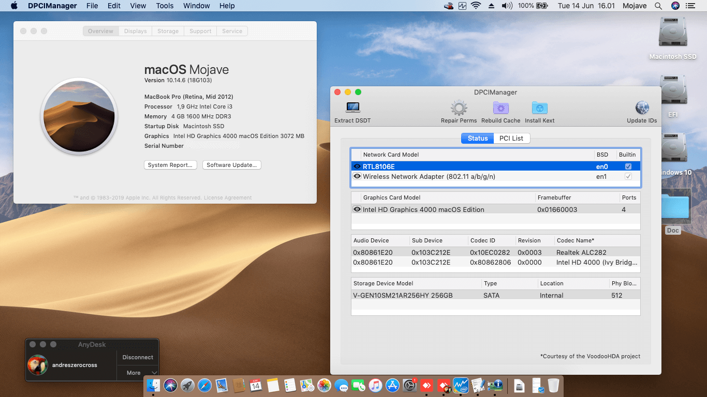Open Intel Power Gadget in Dock
The image size is (707, 397).
point(461,385)
